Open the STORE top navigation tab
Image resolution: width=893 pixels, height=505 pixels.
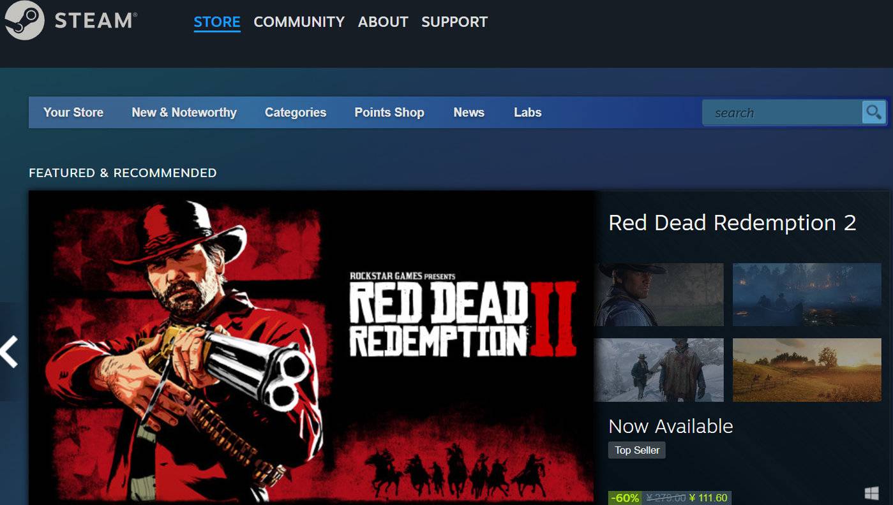point(217,22)
